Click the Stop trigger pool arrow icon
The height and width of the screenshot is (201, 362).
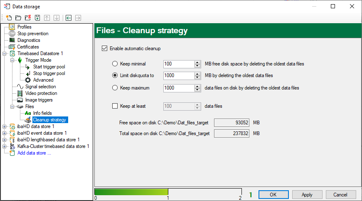(x=28, y=73)
